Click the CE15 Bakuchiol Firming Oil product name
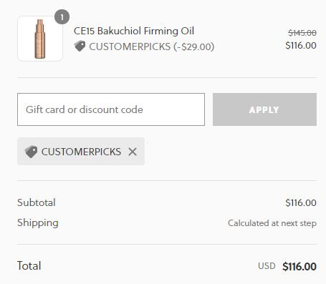 134,31
